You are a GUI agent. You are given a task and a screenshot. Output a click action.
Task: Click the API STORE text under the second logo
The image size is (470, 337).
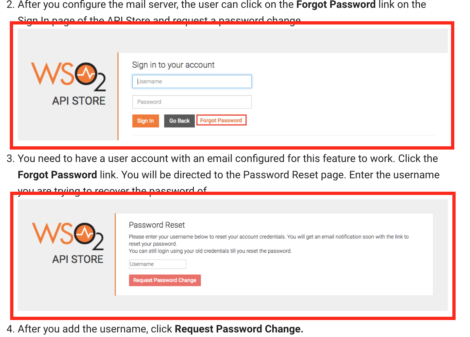[78, 259]
